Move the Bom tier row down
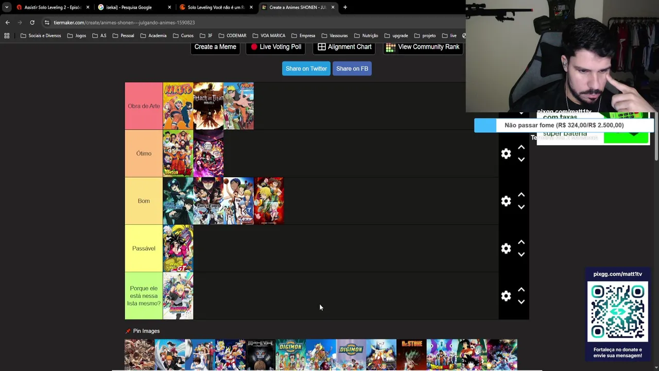This screenshot has height=371, width=659. pos(521,207)
